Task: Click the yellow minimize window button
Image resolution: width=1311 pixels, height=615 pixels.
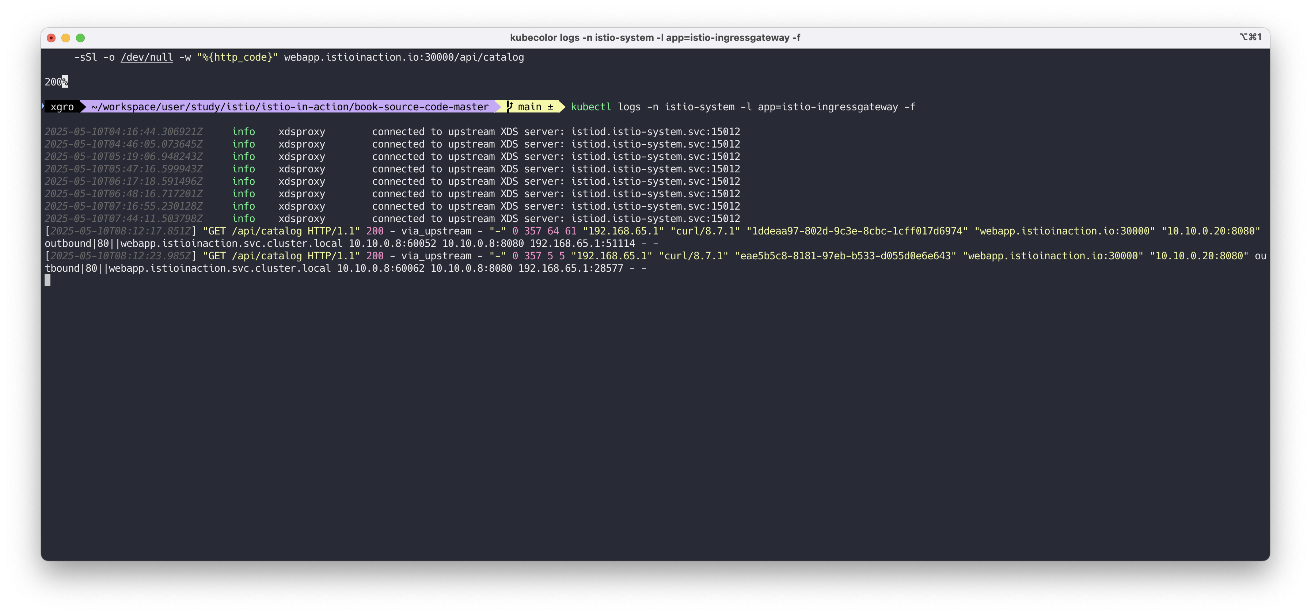Action: point(66,38)
